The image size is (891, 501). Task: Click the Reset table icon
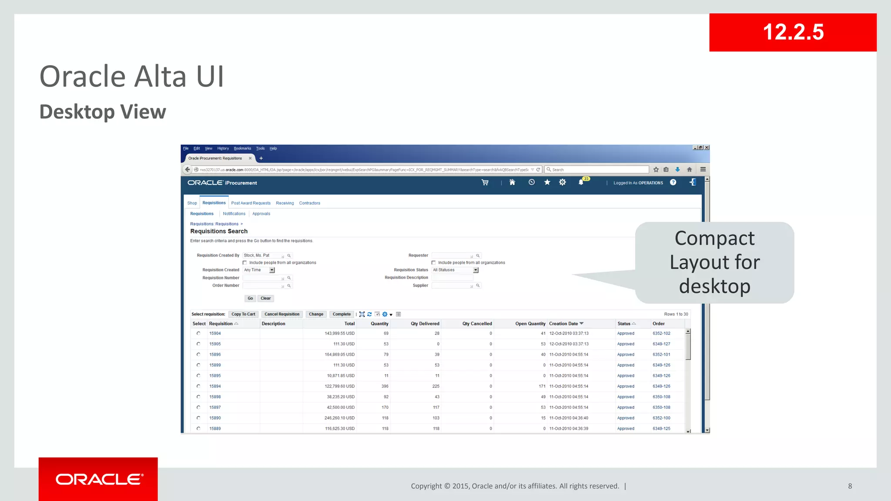point(377,314)
